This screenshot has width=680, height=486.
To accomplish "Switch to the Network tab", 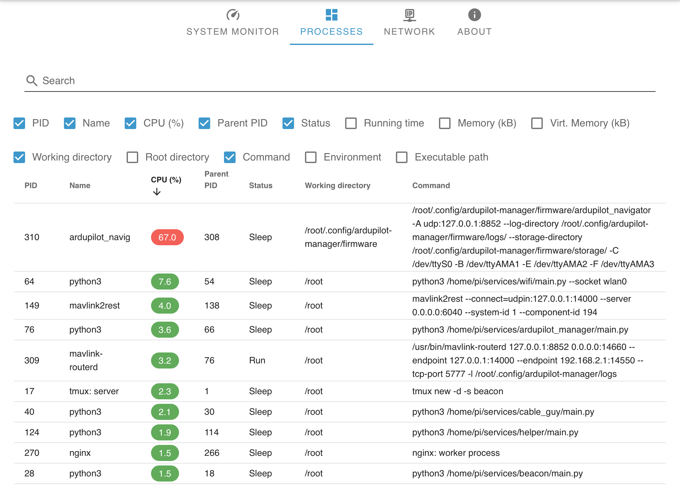I will tap(409, 31).
